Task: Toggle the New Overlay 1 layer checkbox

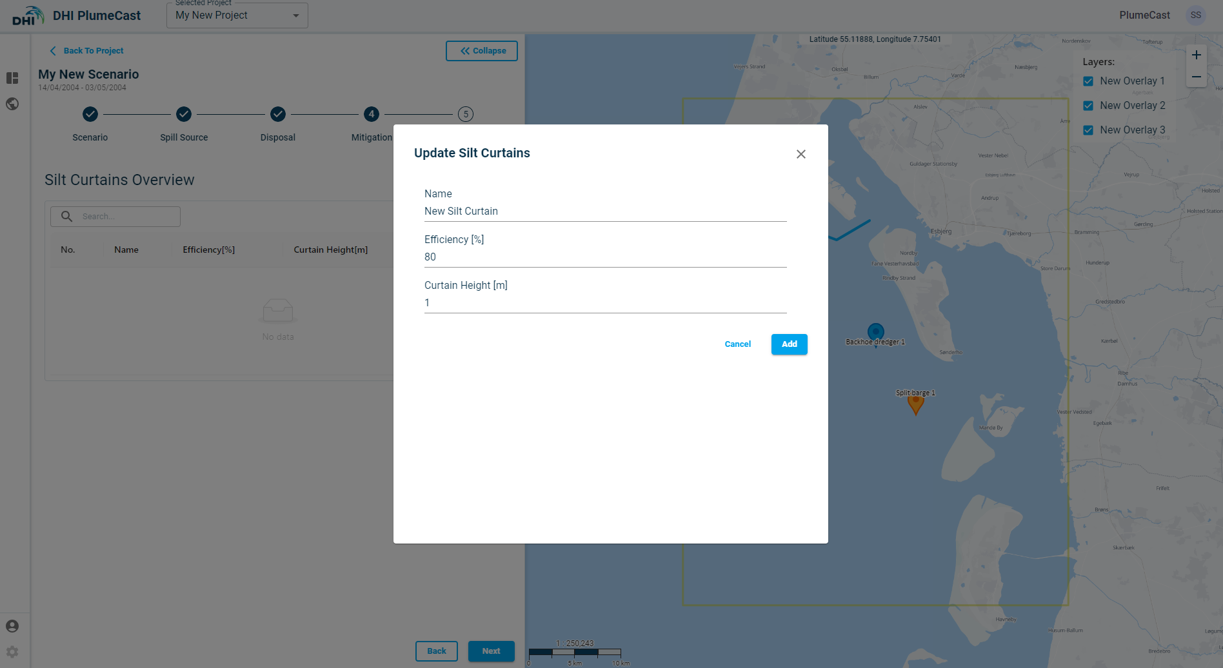Action: pyautogui.click(x=1088, y=81)
